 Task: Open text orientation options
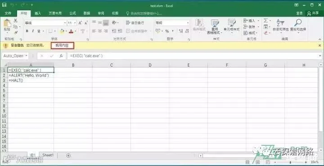click(x=115, y=22)
